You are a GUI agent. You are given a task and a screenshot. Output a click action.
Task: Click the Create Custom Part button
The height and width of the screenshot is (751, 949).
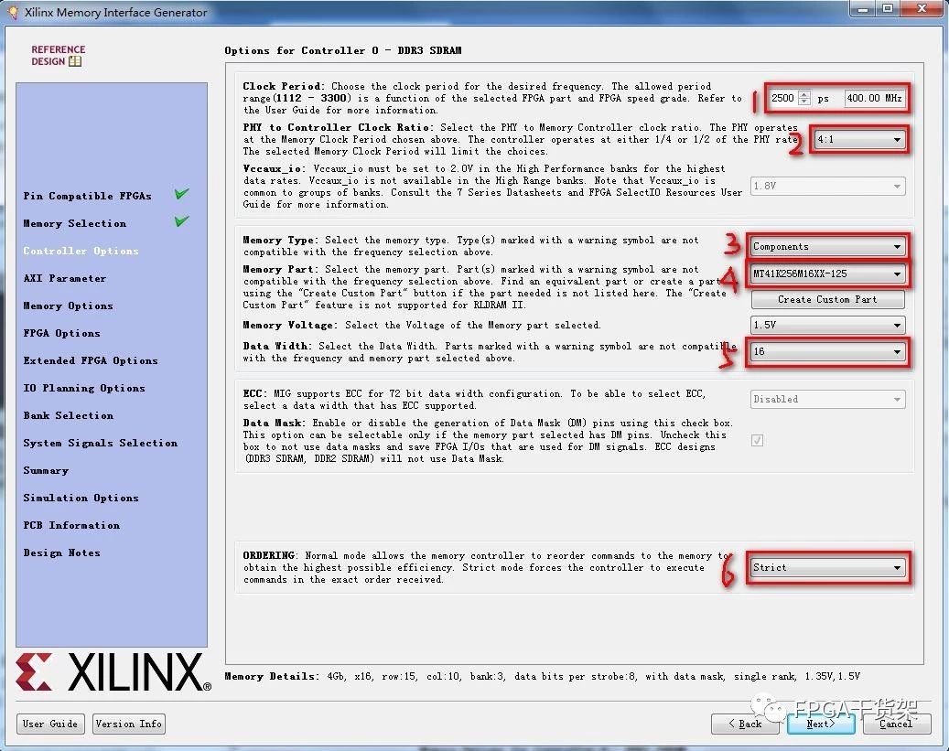828,299
